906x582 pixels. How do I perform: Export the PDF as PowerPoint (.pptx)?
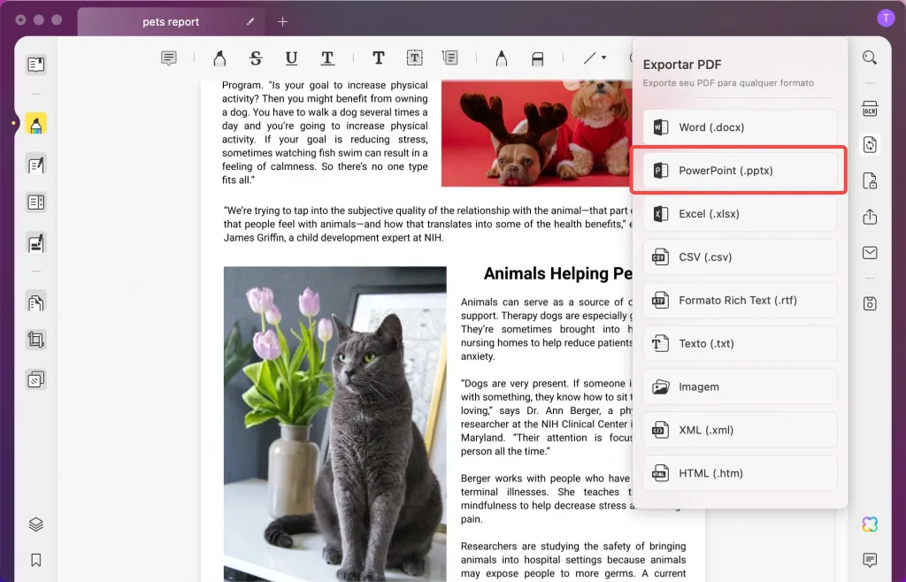coord(740,170)
